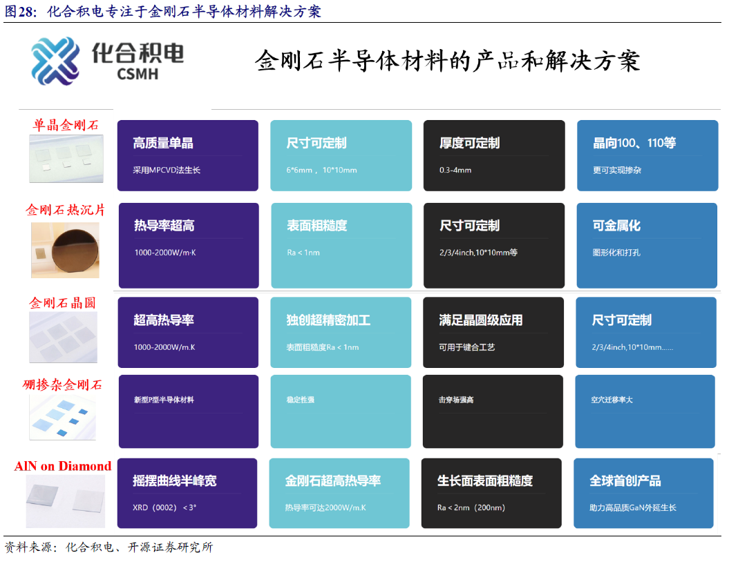Open the 摇摆曲线半峰宽 XRD card
The image size is (729, 564).
tap(187, 493)
